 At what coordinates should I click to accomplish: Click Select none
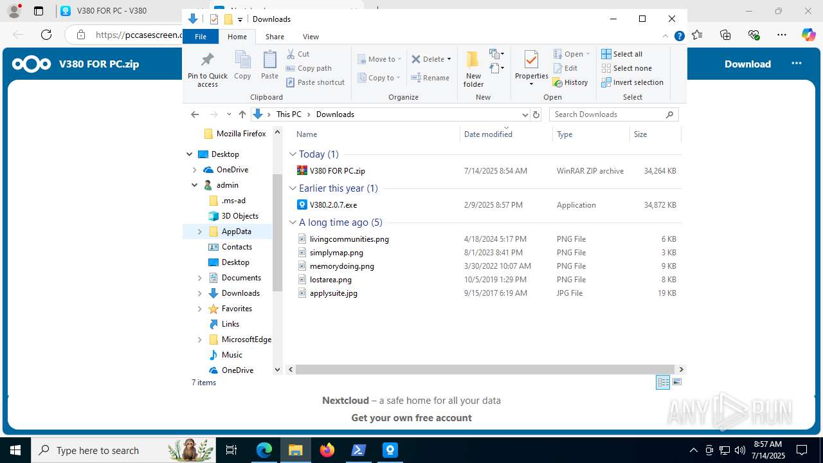click(626, 68)
